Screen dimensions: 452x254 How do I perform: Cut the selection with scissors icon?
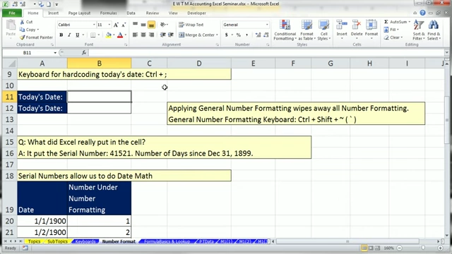click(x=22, y=22)
